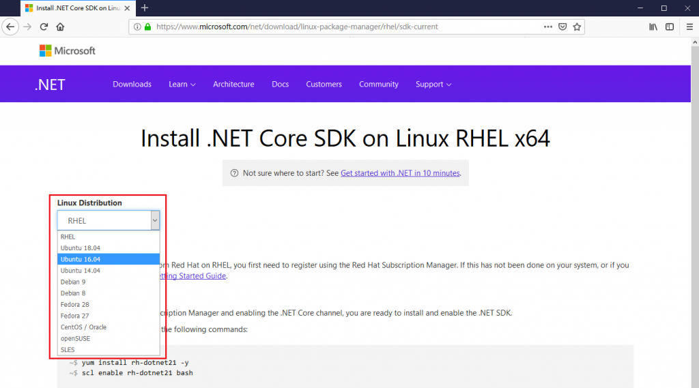Open the browser home page icon
The width and height of the screenshot is (699, 388).
point(60,27)
